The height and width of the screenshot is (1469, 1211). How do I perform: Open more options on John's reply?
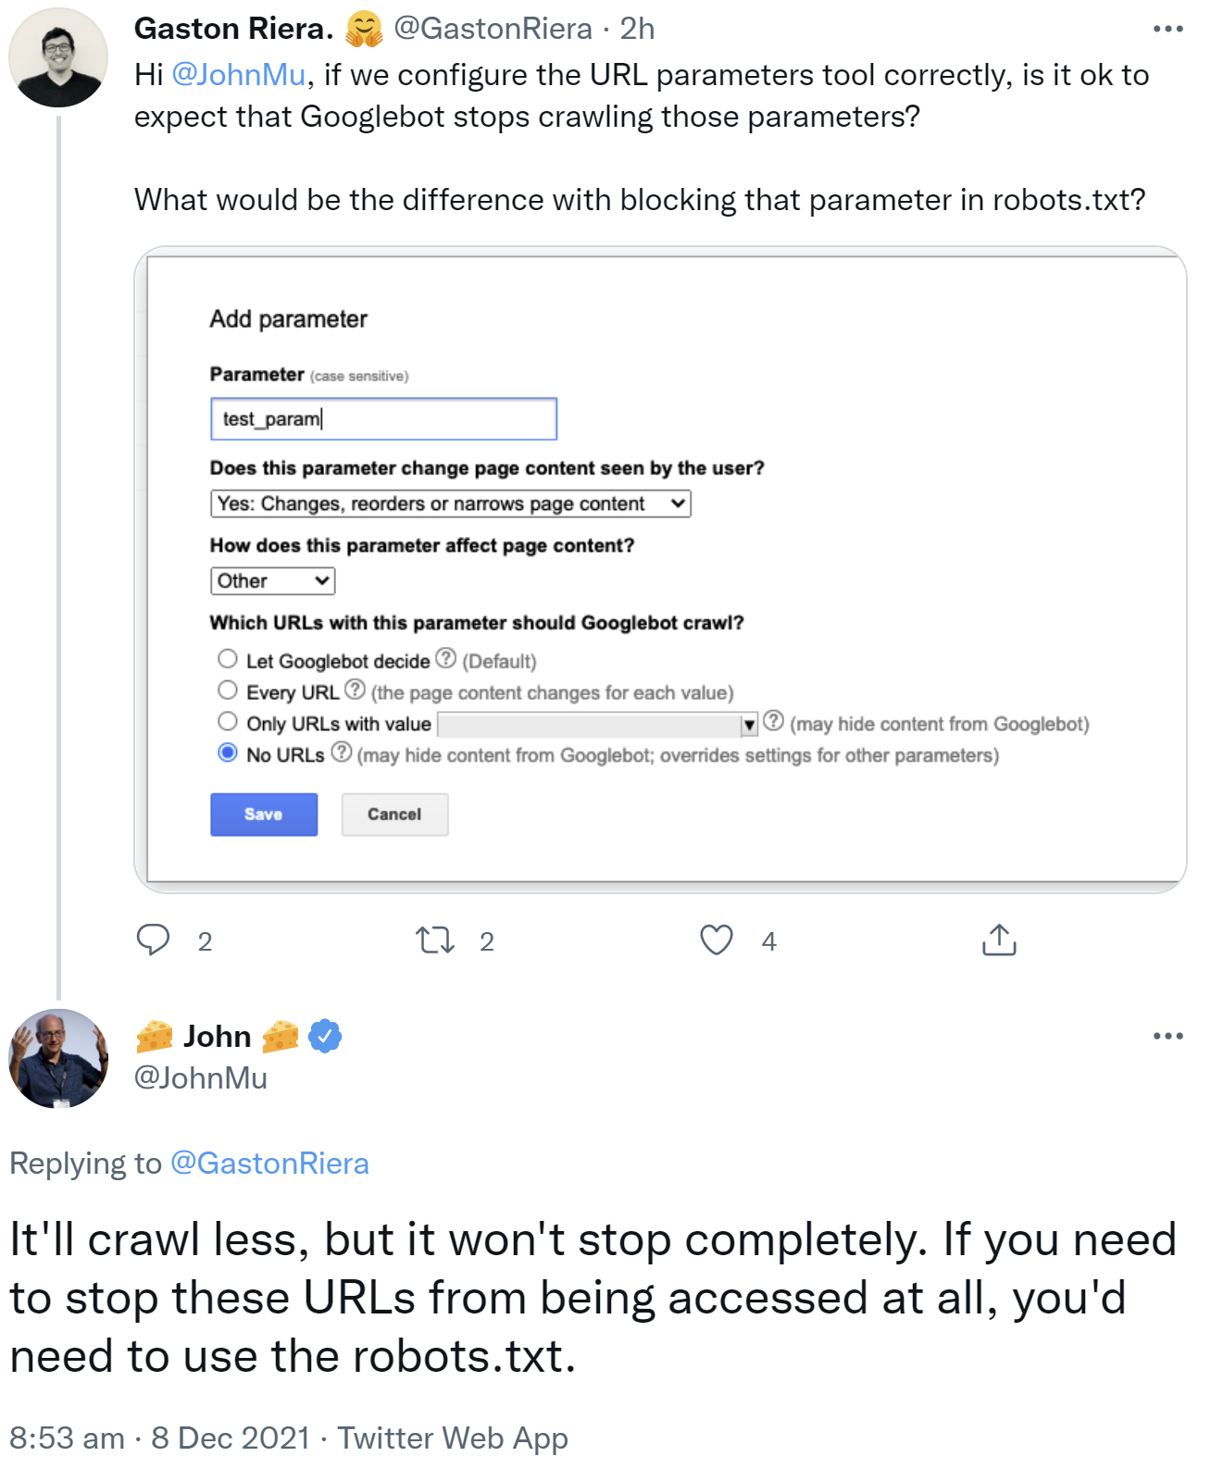pyautogui.click(x=1167, y=1037)
